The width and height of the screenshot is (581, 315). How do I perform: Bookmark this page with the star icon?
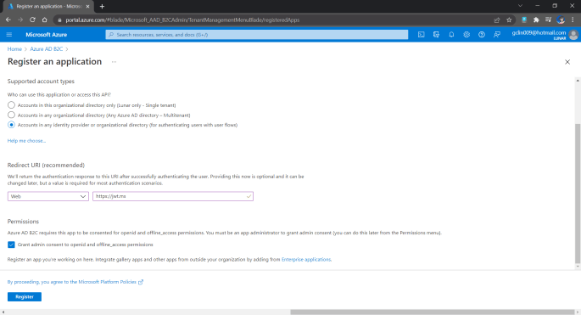click(509, 20)
